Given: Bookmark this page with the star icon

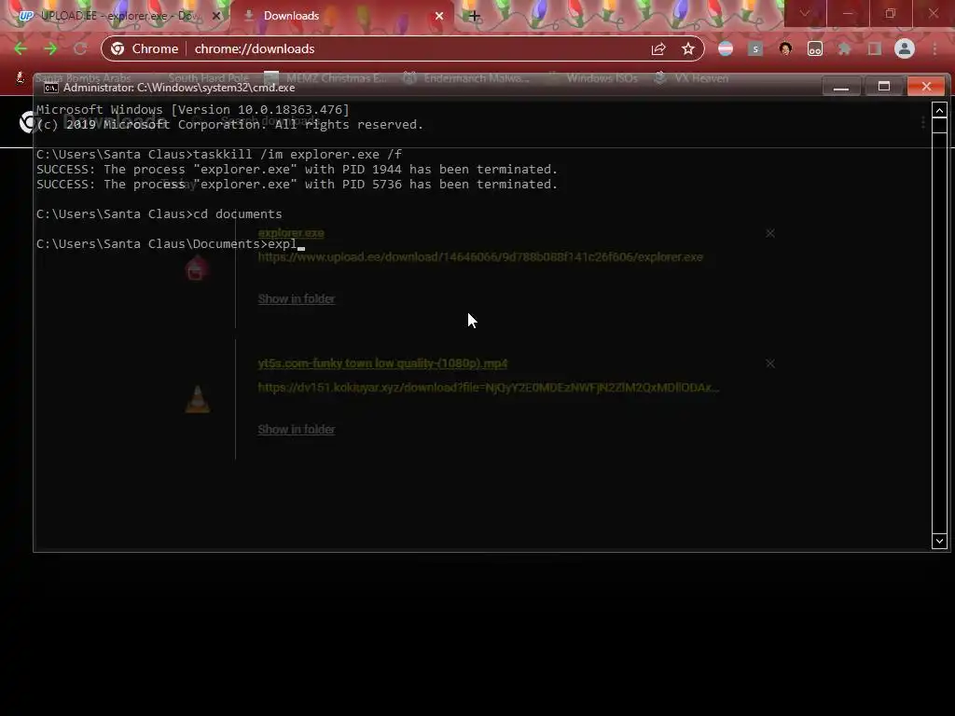Looking at the screenshot, I should pyautogui.click(x=688, y=48).
